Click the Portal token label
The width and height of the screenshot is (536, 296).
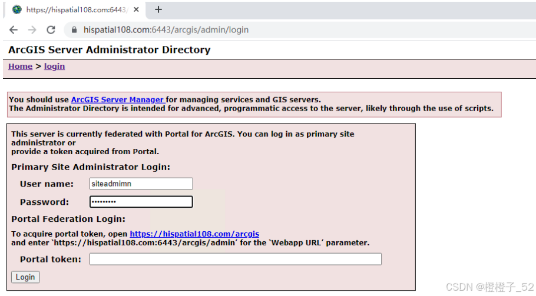point(51,260)
